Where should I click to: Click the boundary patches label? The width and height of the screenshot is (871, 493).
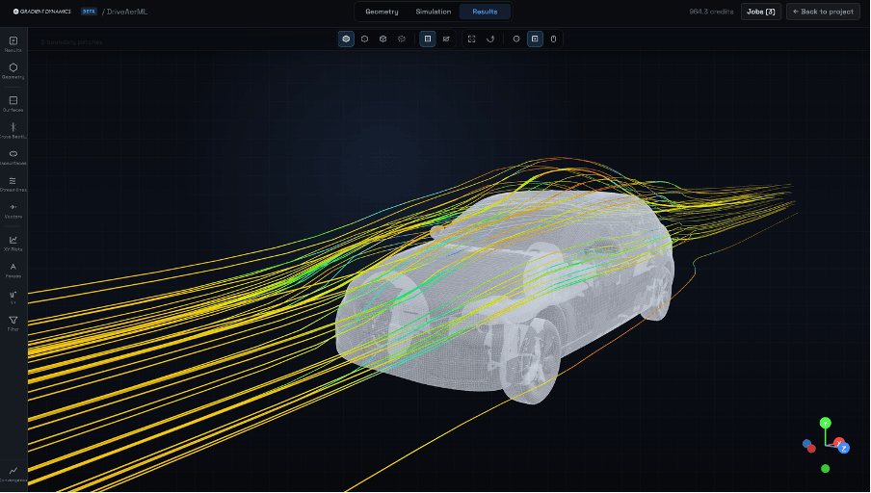coord(71,42)
